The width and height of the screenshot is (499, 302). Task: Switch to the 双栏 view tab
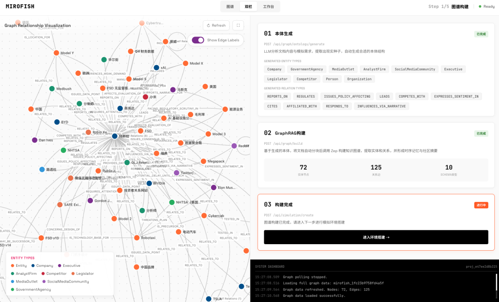[x=249, y=6]
